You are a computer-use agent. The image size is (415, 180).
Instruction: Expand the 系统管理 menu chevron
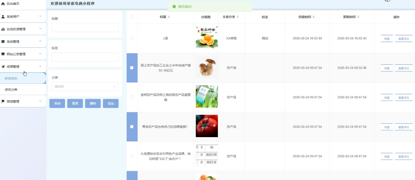pos(40,41)
